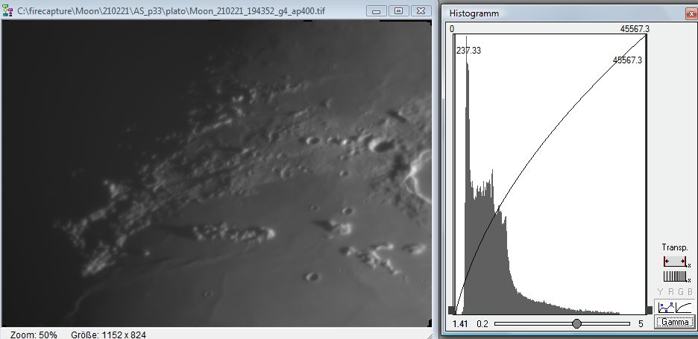Click the 45567.3 value at top right

[x=635, y=29]
